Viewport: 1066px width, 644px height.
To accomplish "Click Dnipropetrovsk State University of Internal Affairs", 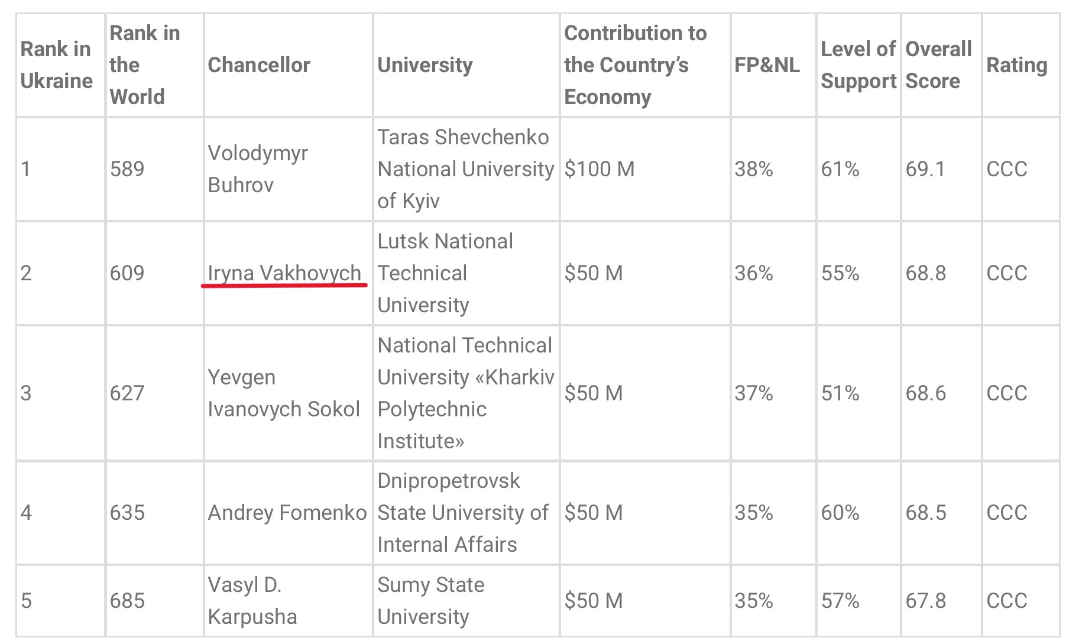I will pyautogui.click(x=463, y=513).
